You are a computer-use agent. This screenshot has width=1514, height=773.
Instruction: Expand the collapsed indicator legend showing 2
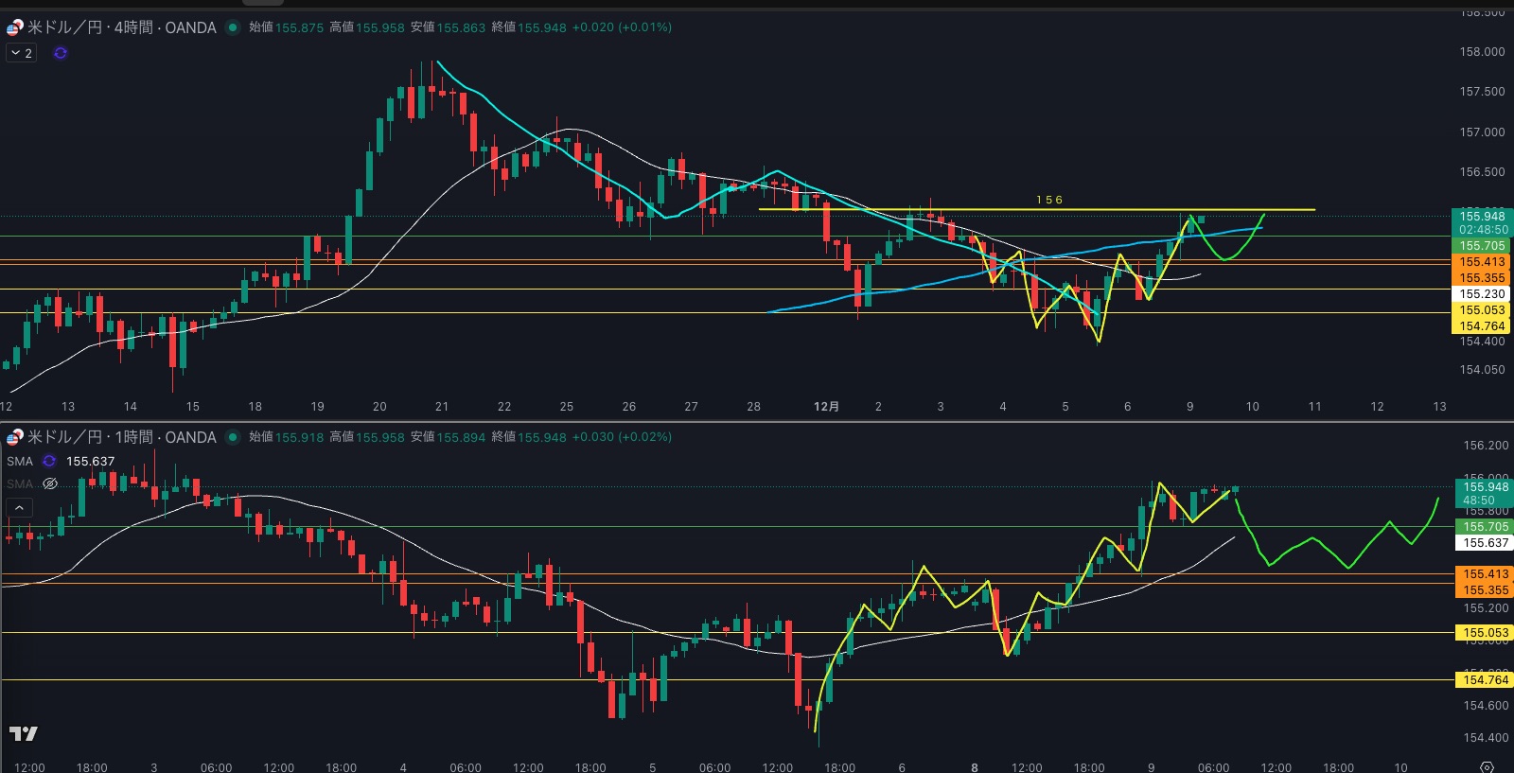[x=22, y=53]
